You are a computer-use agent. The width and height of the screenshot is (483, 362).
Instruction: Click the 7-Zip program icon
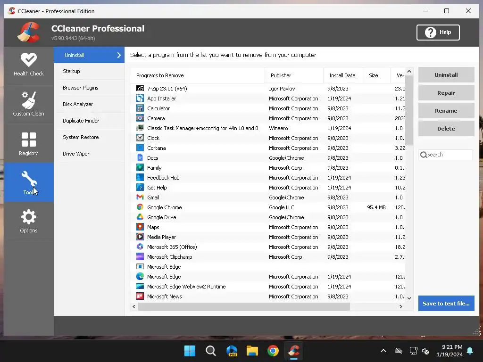140,88
